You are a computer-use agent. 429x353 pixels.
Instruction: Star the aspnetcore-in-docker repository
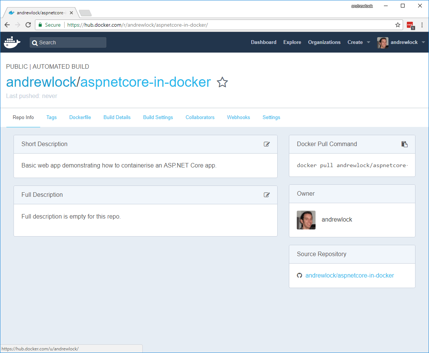tap(222, 82)
